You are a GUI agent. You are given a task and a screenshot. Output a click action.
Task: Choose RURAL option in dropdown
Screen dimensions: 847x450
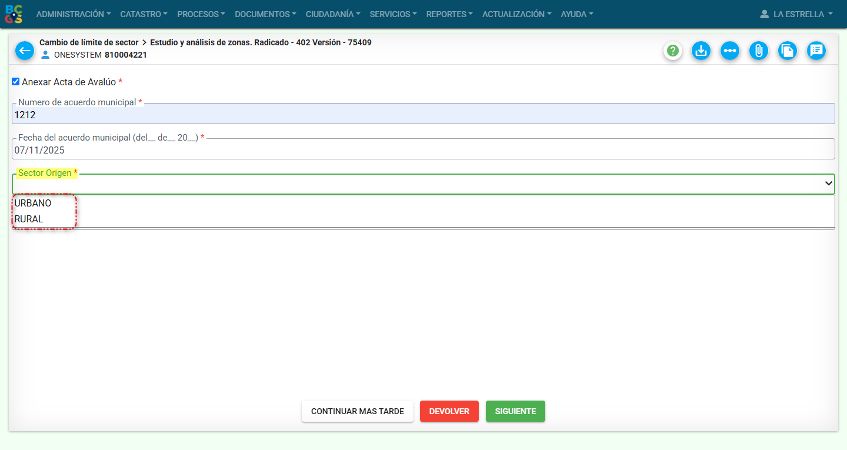point(29,219)
